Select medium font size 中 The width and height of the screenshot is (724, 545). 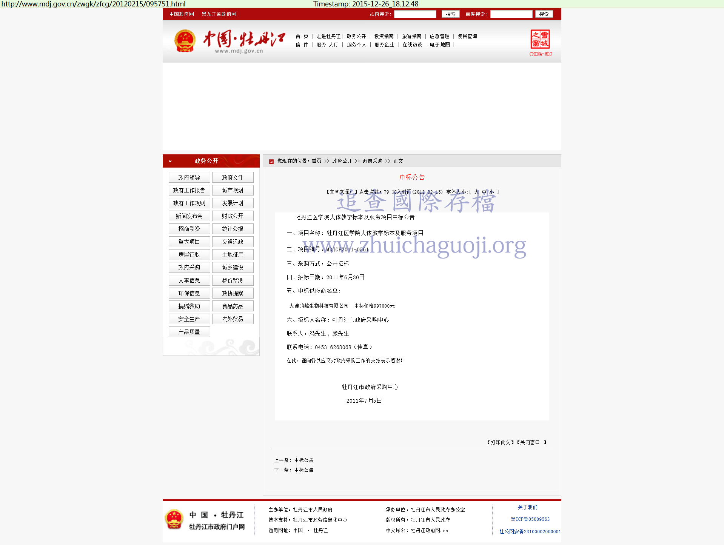pos(484,192)
